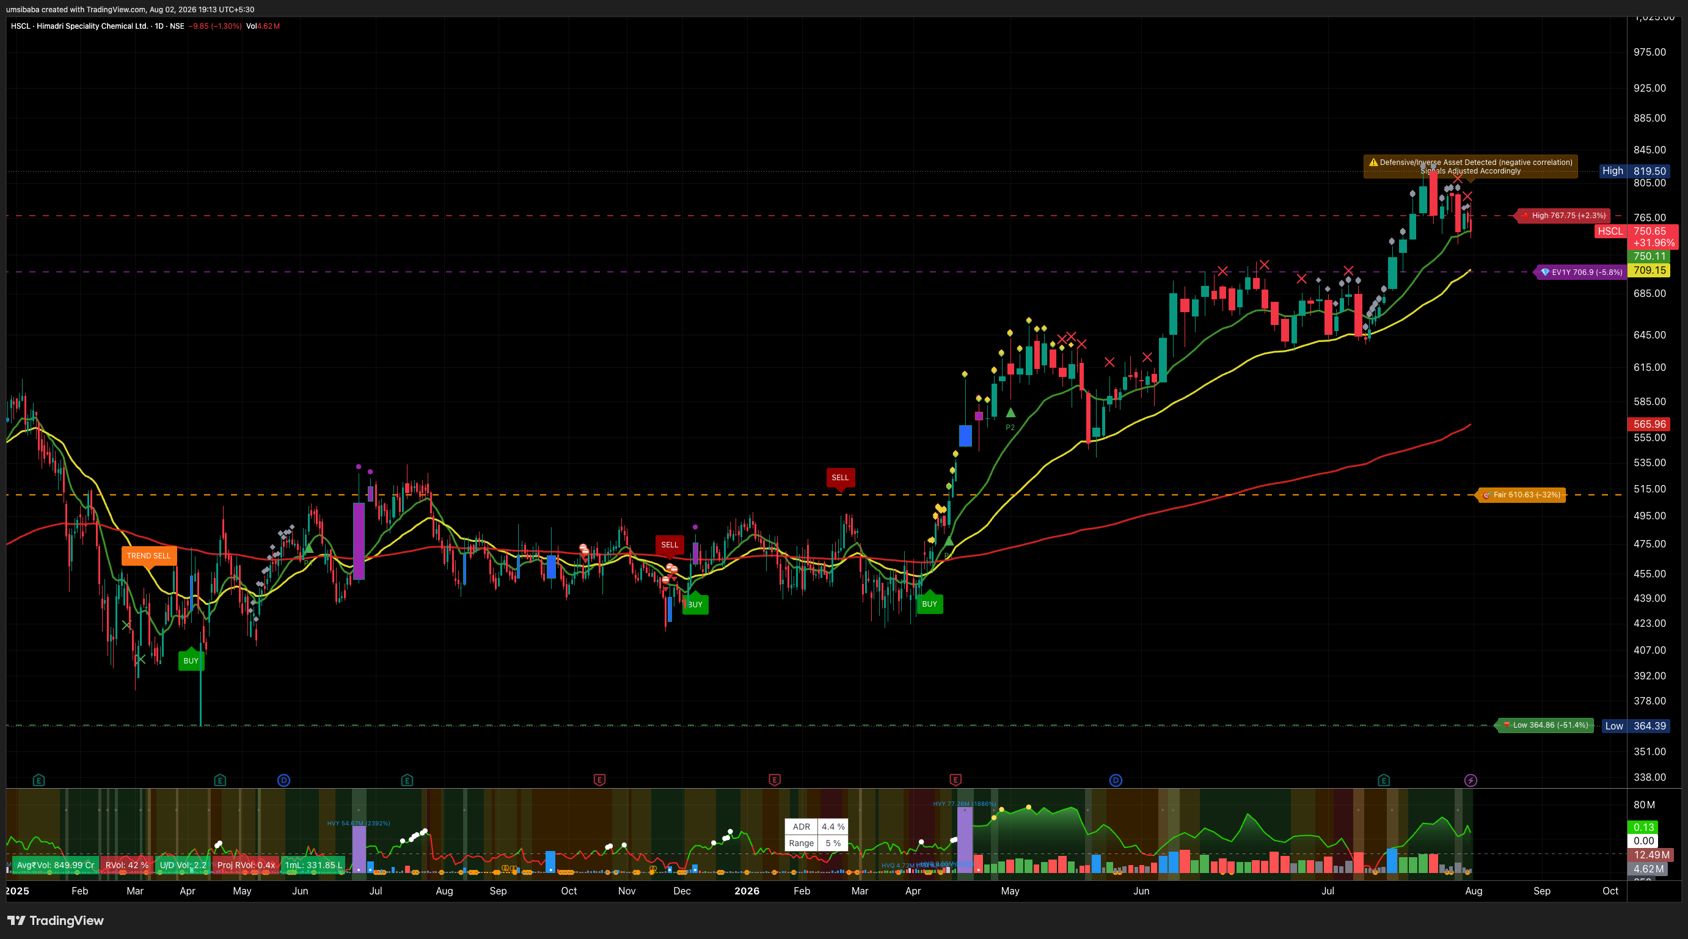
Task: Click the green earnings marker in late July 2026
Action: 1384,780
